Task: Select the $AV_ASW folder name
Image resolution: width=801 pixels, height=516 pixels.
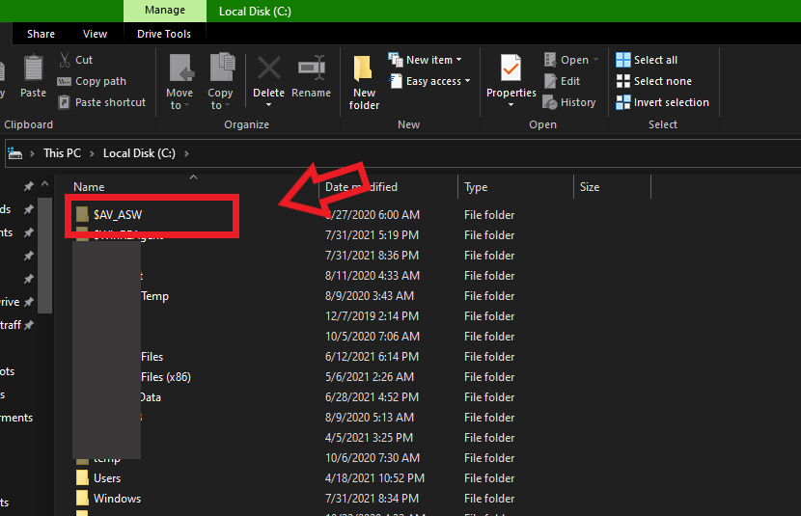Action: (x=118, y=214)
